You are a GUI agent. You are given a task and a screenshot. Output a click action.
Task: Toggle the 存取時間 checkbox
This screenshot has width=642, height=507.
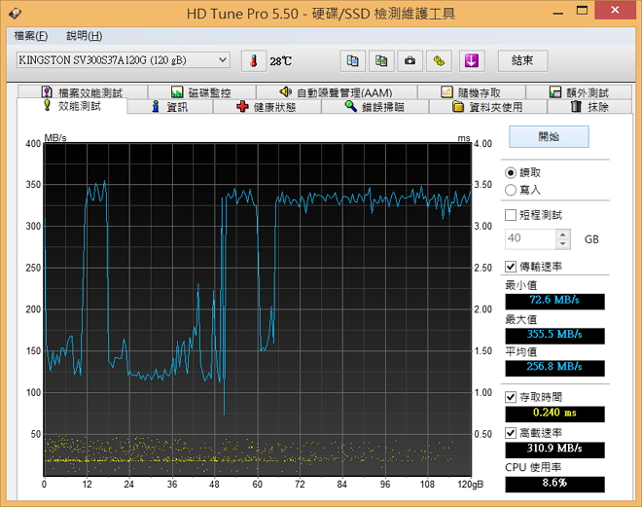point(511,397)
